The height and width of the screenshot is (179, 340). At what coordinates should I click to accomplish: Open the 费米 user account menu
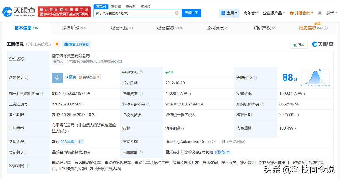(331, 13)
